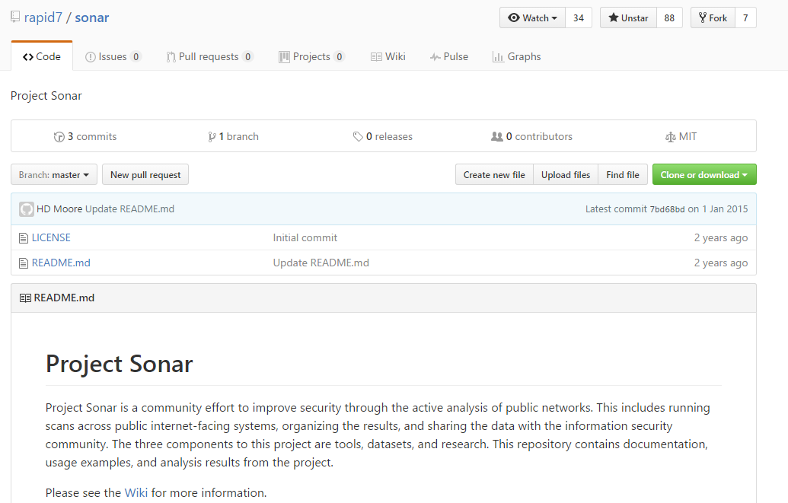This screenshot has height=503, width=788.
Task: Click the MIT license scale icon
Action: [670, 137]
